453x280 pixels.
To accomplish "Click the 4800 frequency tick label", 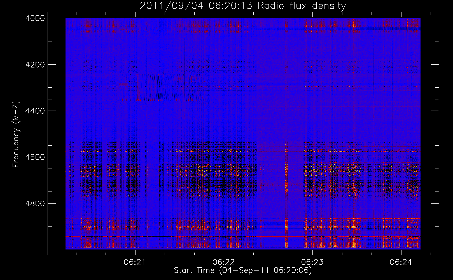I will point(35,204).
